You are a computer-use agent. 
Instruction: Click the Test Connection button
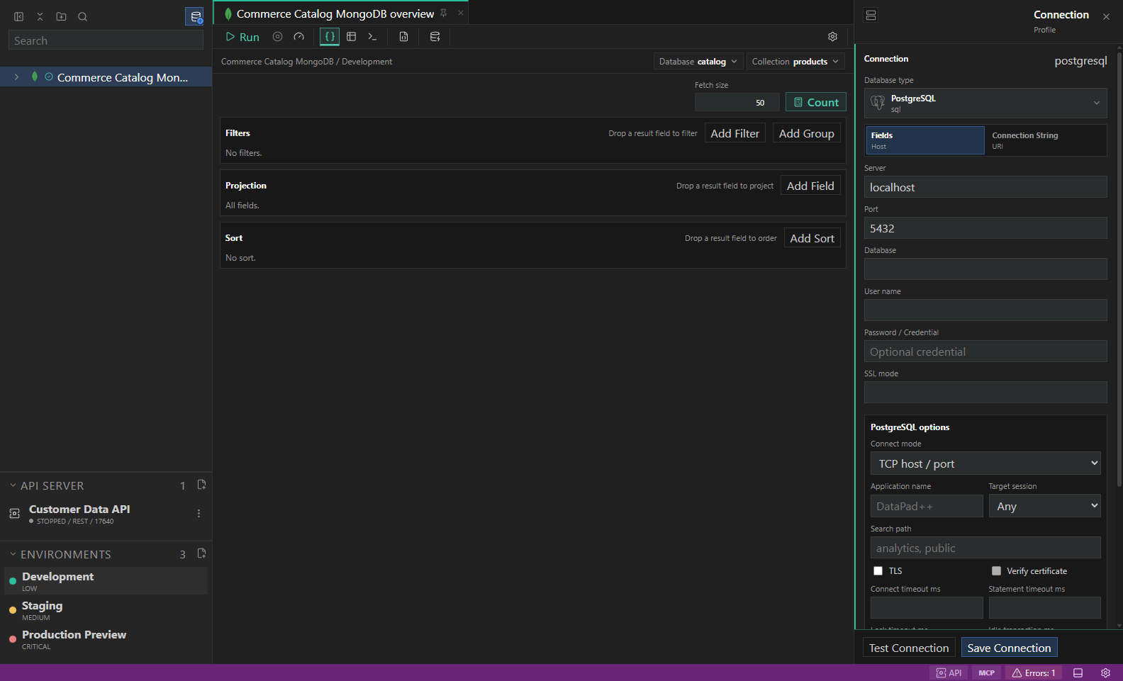(909, 648)
